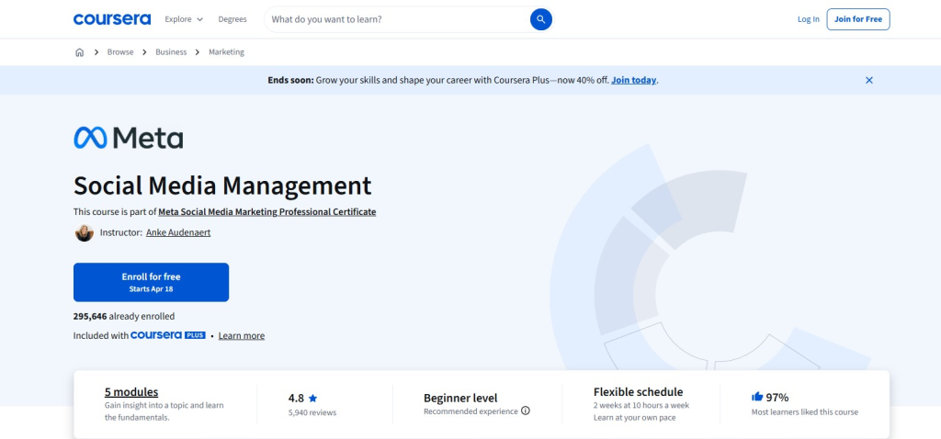Click the 4.8 rating star icon
Viewport: 941px width, 439px height.
[313, 399]
